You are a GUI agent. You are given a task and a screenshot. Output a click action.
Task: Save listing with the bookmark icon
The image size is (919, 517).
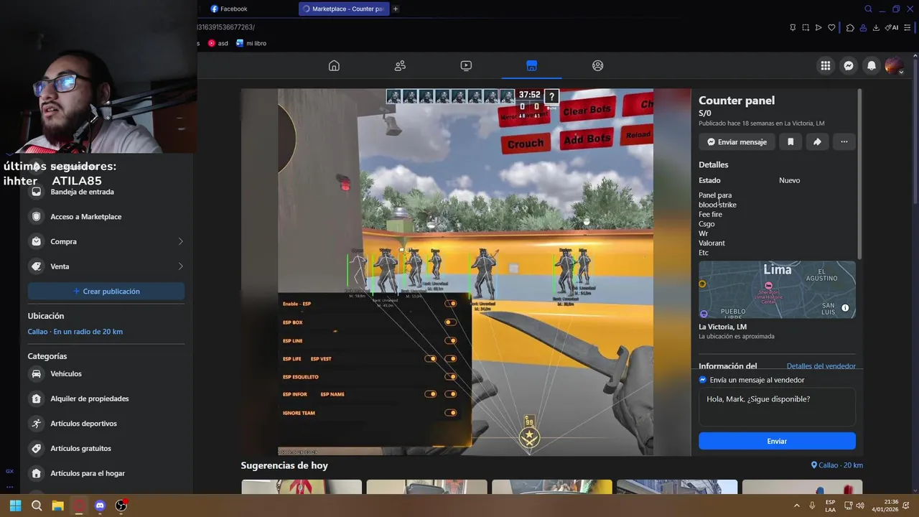pos(790,141)
